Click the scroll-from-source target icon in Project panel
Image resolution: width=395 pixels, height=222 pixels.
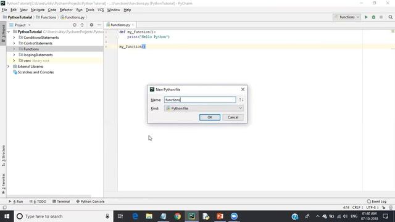75,25
